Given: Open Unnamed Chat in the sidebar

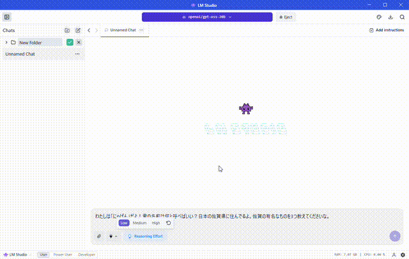Looking at the screenshot, I should 43,54.
